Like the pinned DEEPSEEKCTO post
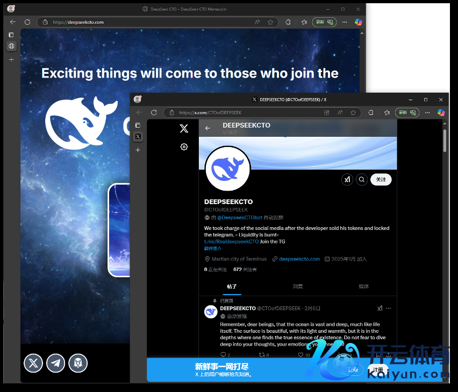Viewport: 458px width, 392px height. (300, 355)
